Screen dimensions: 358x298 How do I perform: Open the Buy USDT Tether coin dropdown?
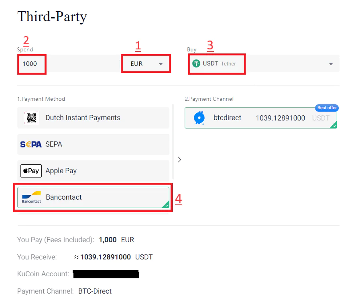[x=263, y=64]
